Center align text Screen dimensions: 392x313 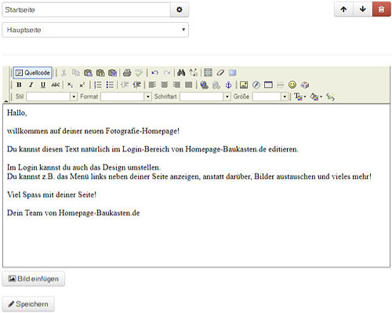point(165,85)
